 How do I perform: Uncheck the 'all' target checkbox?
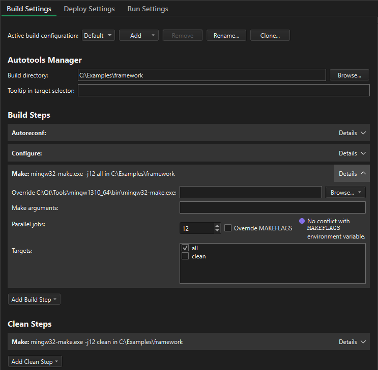tap(185, 248)
